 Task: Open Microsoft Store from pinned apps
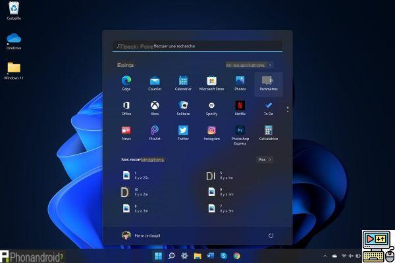pos(211,83)
